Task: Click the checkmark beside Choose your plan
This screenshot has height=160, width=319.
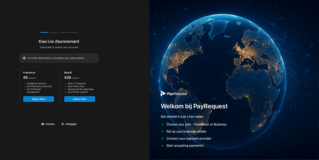Action: pos(162,124)
